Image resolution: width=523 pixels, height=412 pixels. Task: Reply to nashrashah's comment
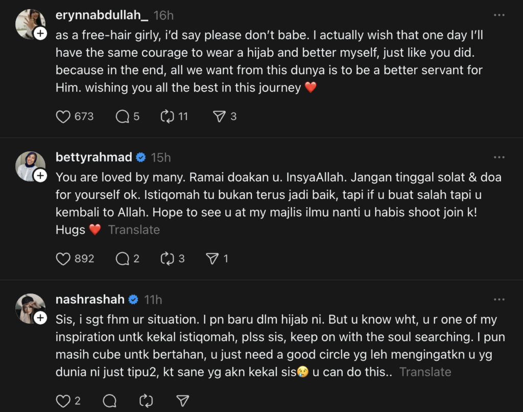tap(109, 401)
